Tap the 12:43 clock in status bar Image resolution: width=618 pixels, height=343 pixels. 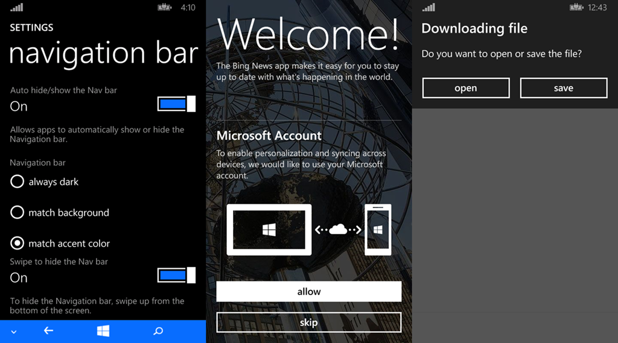(x=597, y=7)
